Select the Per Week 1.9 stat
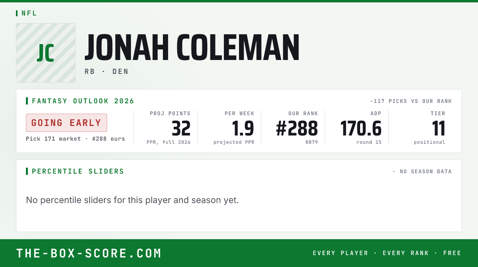The width and height of the screenshot is (478, 267). [x=243, y=129]
